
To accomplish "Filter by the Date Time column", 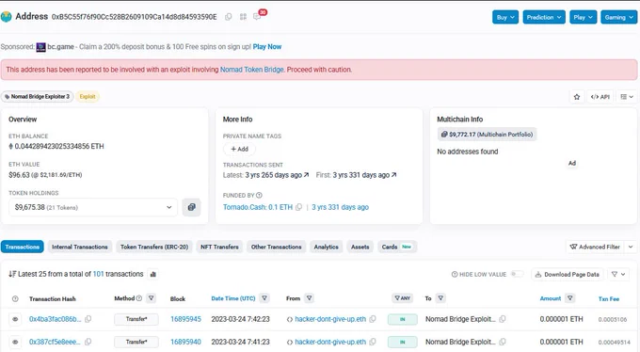I will [x=264, y=298].
